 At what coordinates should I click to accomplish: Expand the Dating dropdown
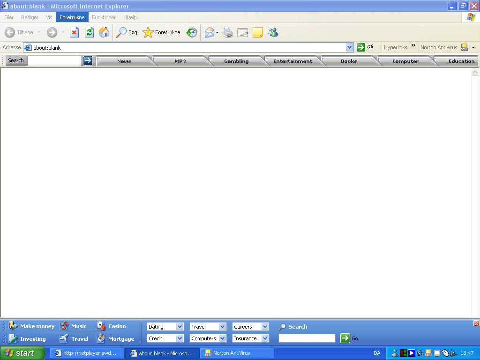[x=180, y=327]
